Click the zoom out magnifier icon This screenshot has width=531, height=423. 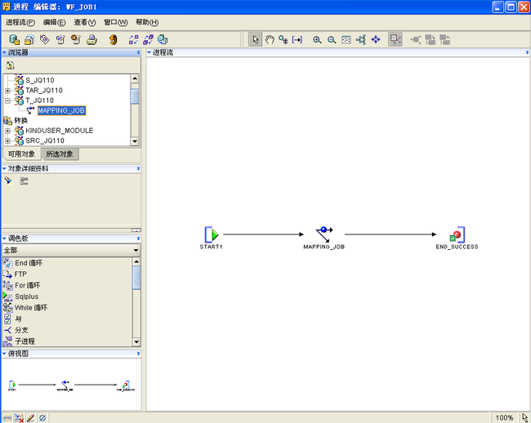pos(332,40)
